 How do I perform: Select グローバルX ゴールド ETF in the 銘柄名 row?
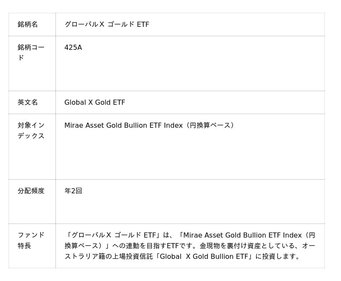tap(107, 24)
